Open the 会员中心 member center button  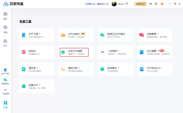140,4
